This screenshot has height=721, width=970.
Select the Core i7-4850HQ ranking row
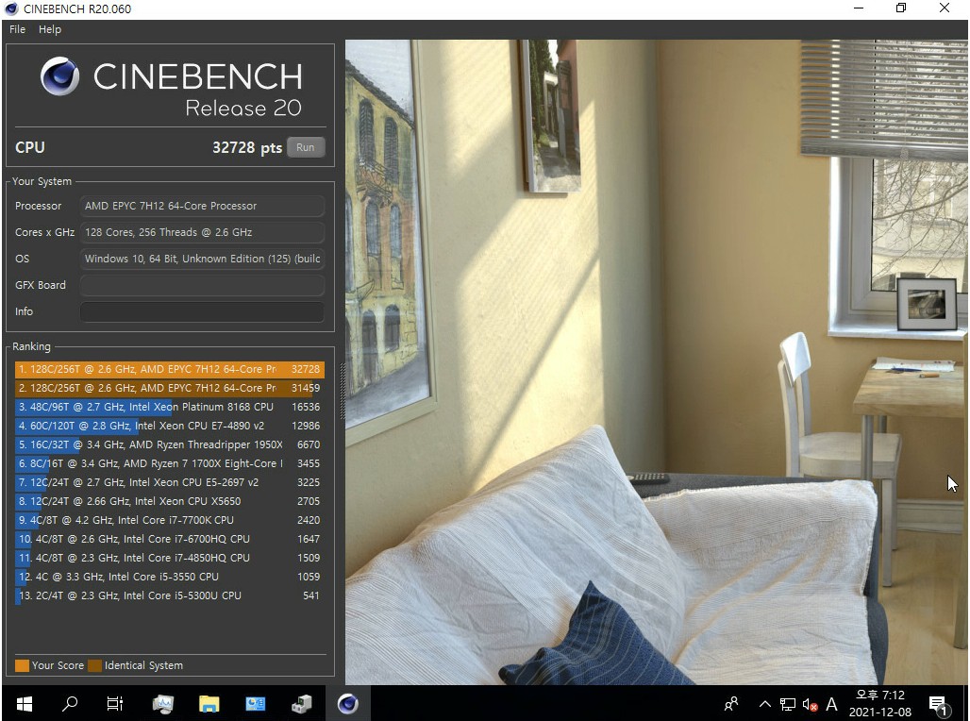pyautogui.click(x=170, y=558)
